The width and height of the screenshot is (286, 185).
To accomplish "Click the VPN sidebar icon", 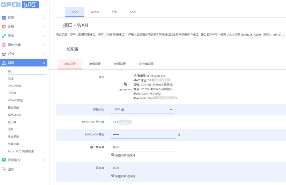I will point(4,54).
